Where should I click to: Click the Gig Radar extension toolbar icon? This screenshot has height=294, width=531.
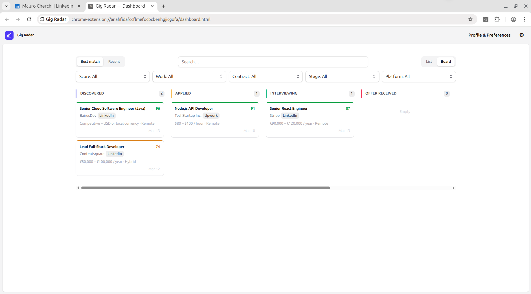pos(486,19)
